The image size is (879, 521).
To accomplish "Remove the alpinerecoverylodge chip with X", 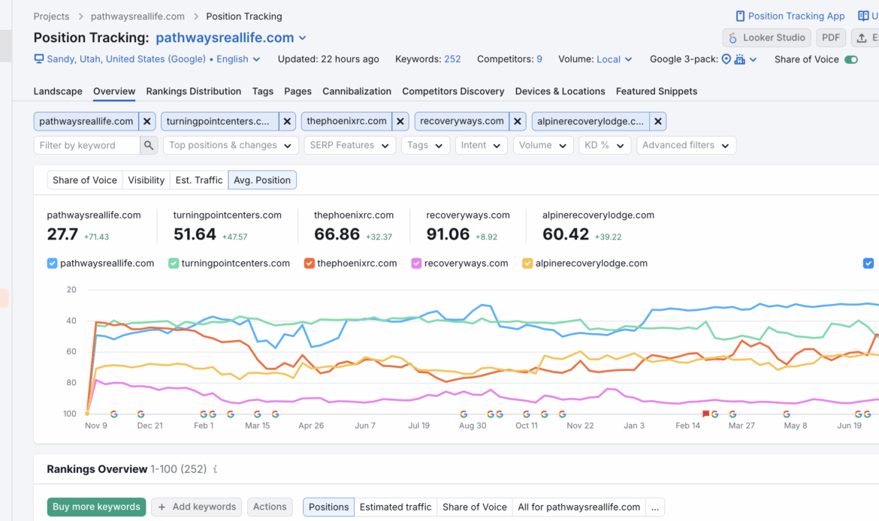I will [x=657, y=121].
